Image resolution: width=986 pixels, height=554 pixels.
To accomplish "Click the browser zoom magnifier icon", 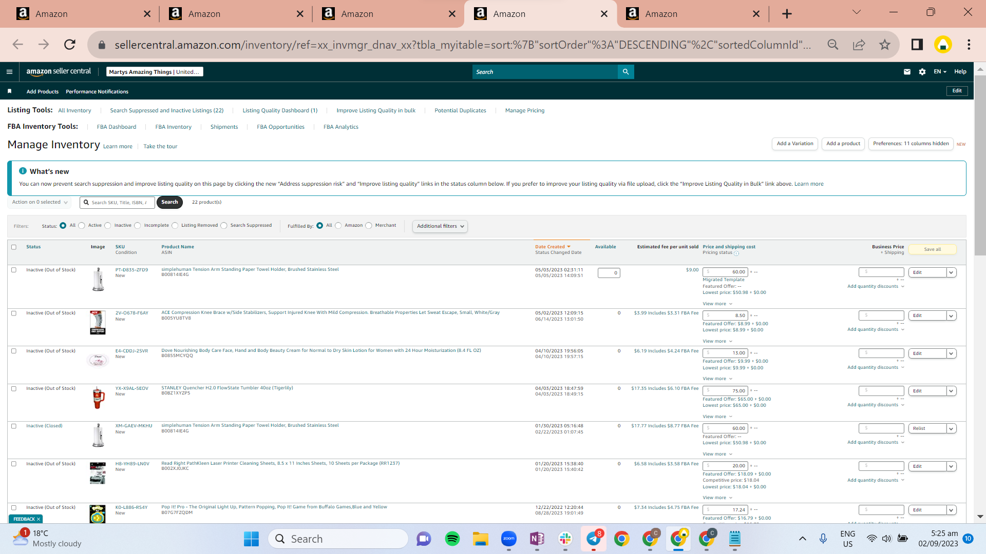I will (x=833, y=45).
